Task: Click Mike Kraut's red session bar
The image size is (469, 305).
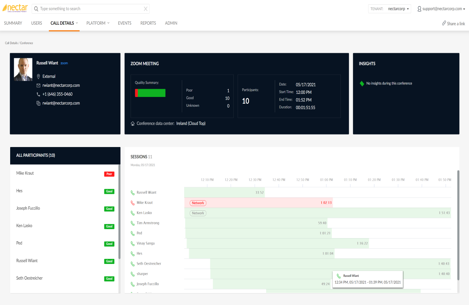Action: 258,203
